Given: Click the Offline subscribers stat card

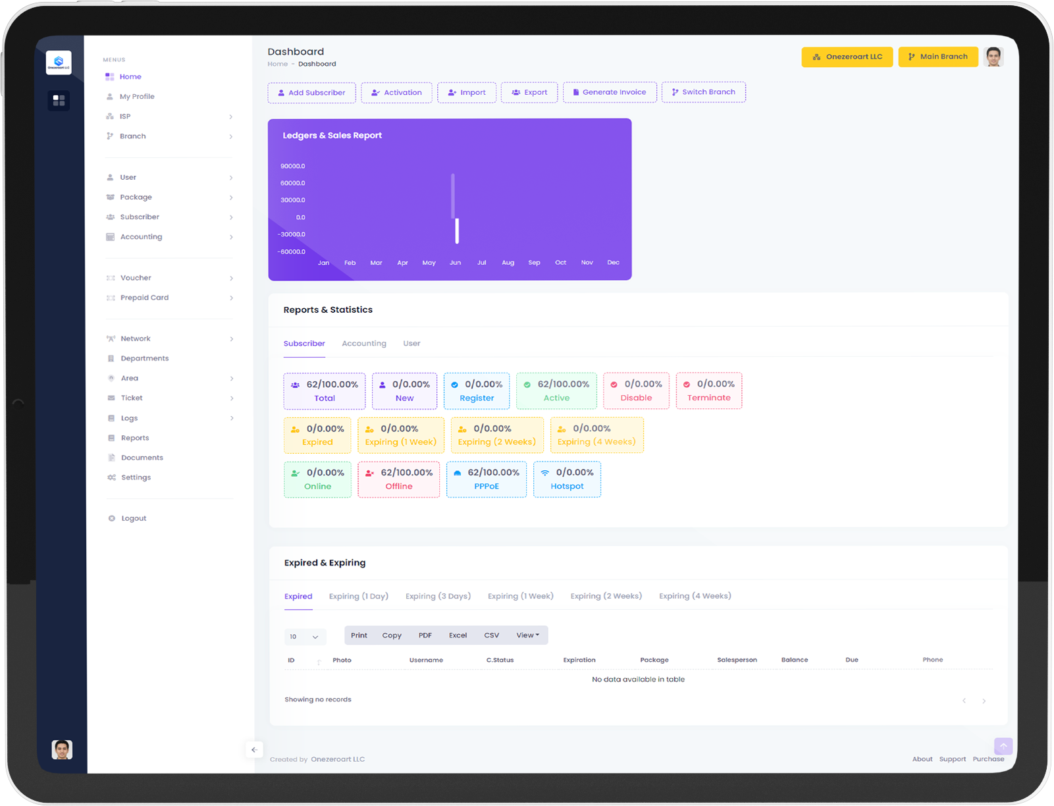Looking at the screenshot, I should (x=399, y=479).
